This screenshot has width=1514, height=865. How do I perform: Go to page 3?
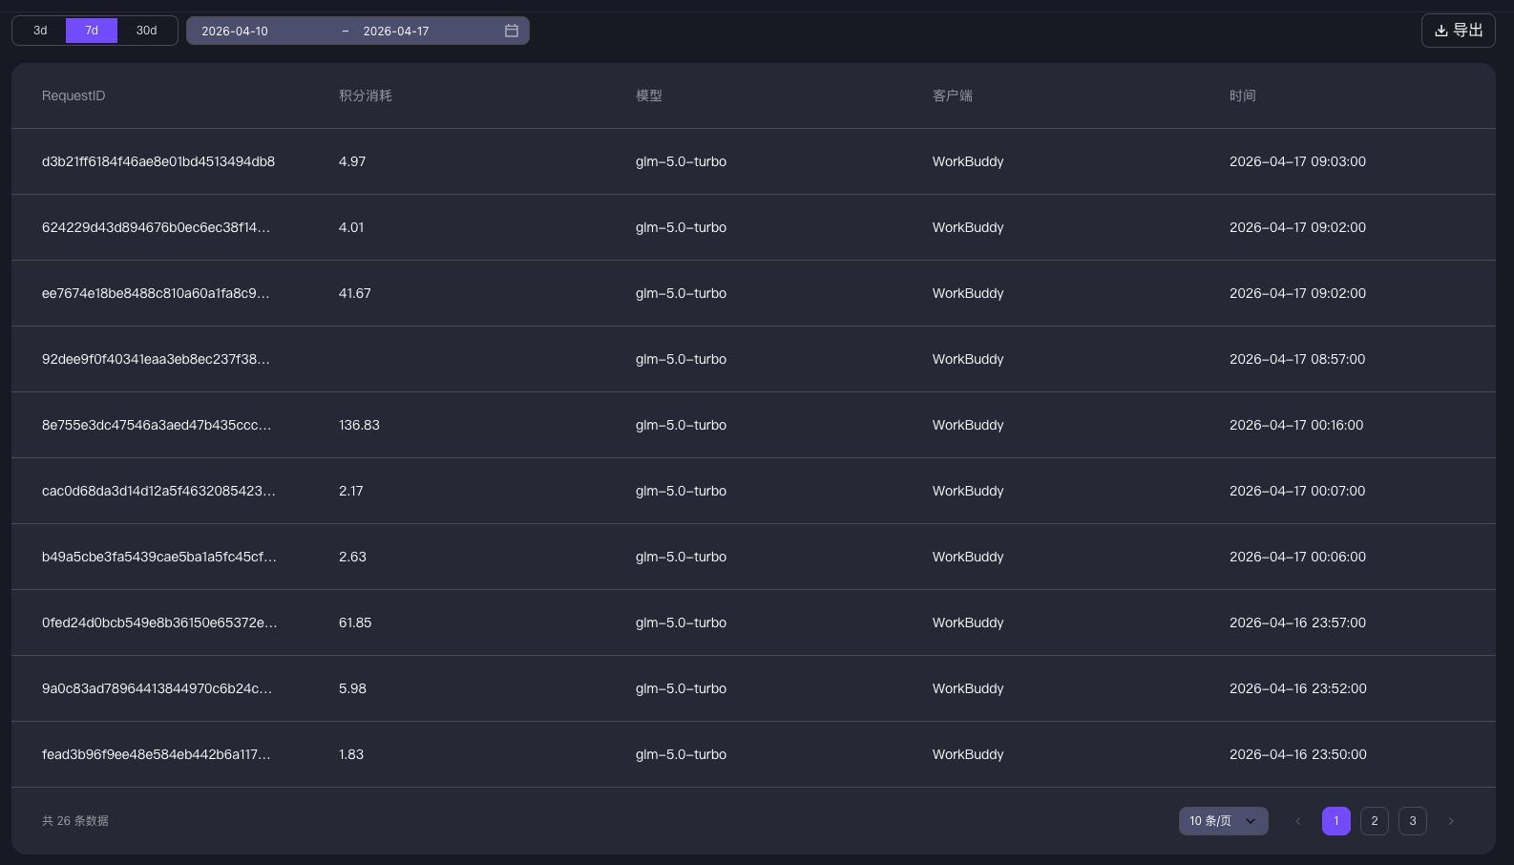click(1413, 821)
